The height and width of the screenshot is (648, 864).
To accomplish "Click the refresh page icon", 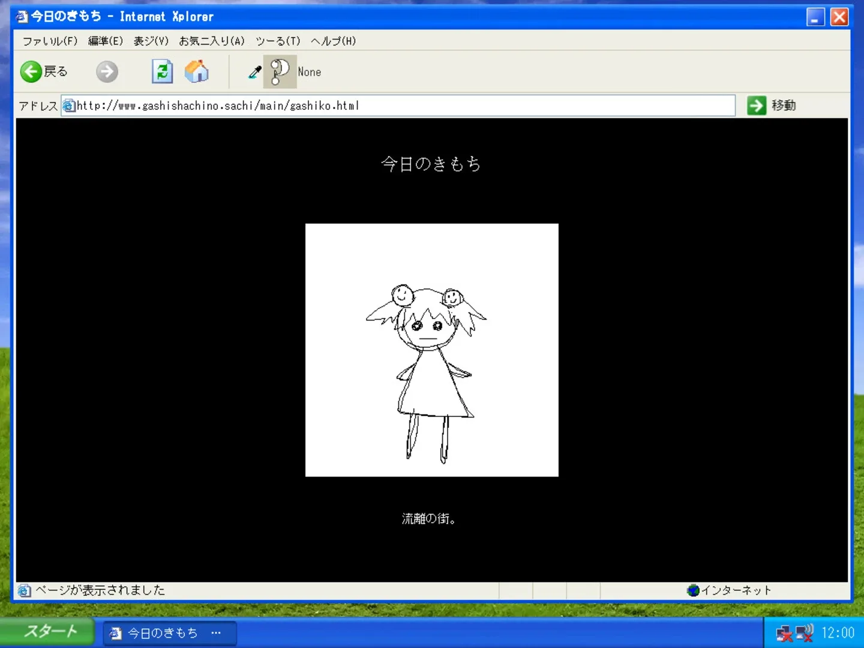I will (x=162, y=71).
